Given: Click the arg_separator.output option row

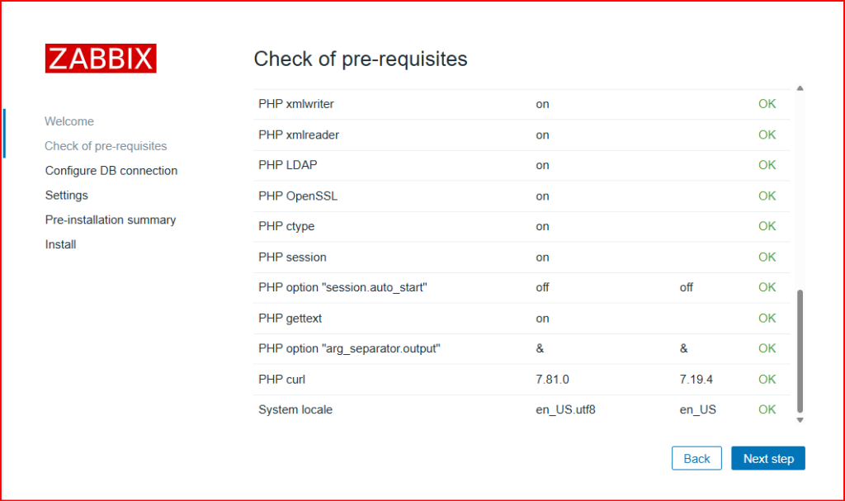Looking at the screenshot, I should point(522,349).
